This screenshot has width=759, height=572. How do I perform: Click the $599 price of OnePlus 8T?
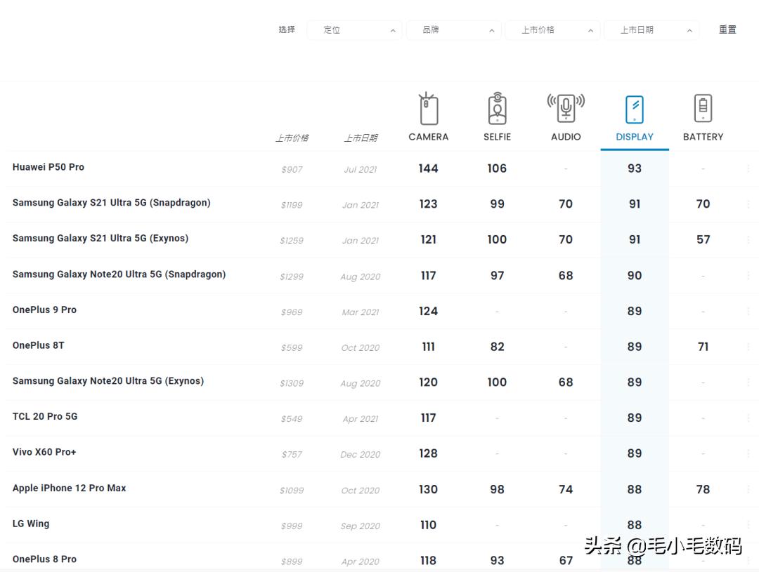[x=292, y=347]
